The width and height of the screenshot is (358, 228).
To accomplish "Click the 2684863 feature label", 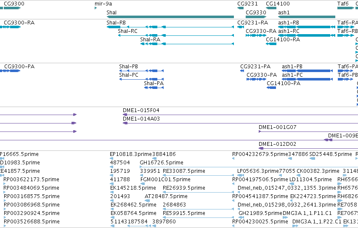I will pyautogui.click(x=175, y=205).
